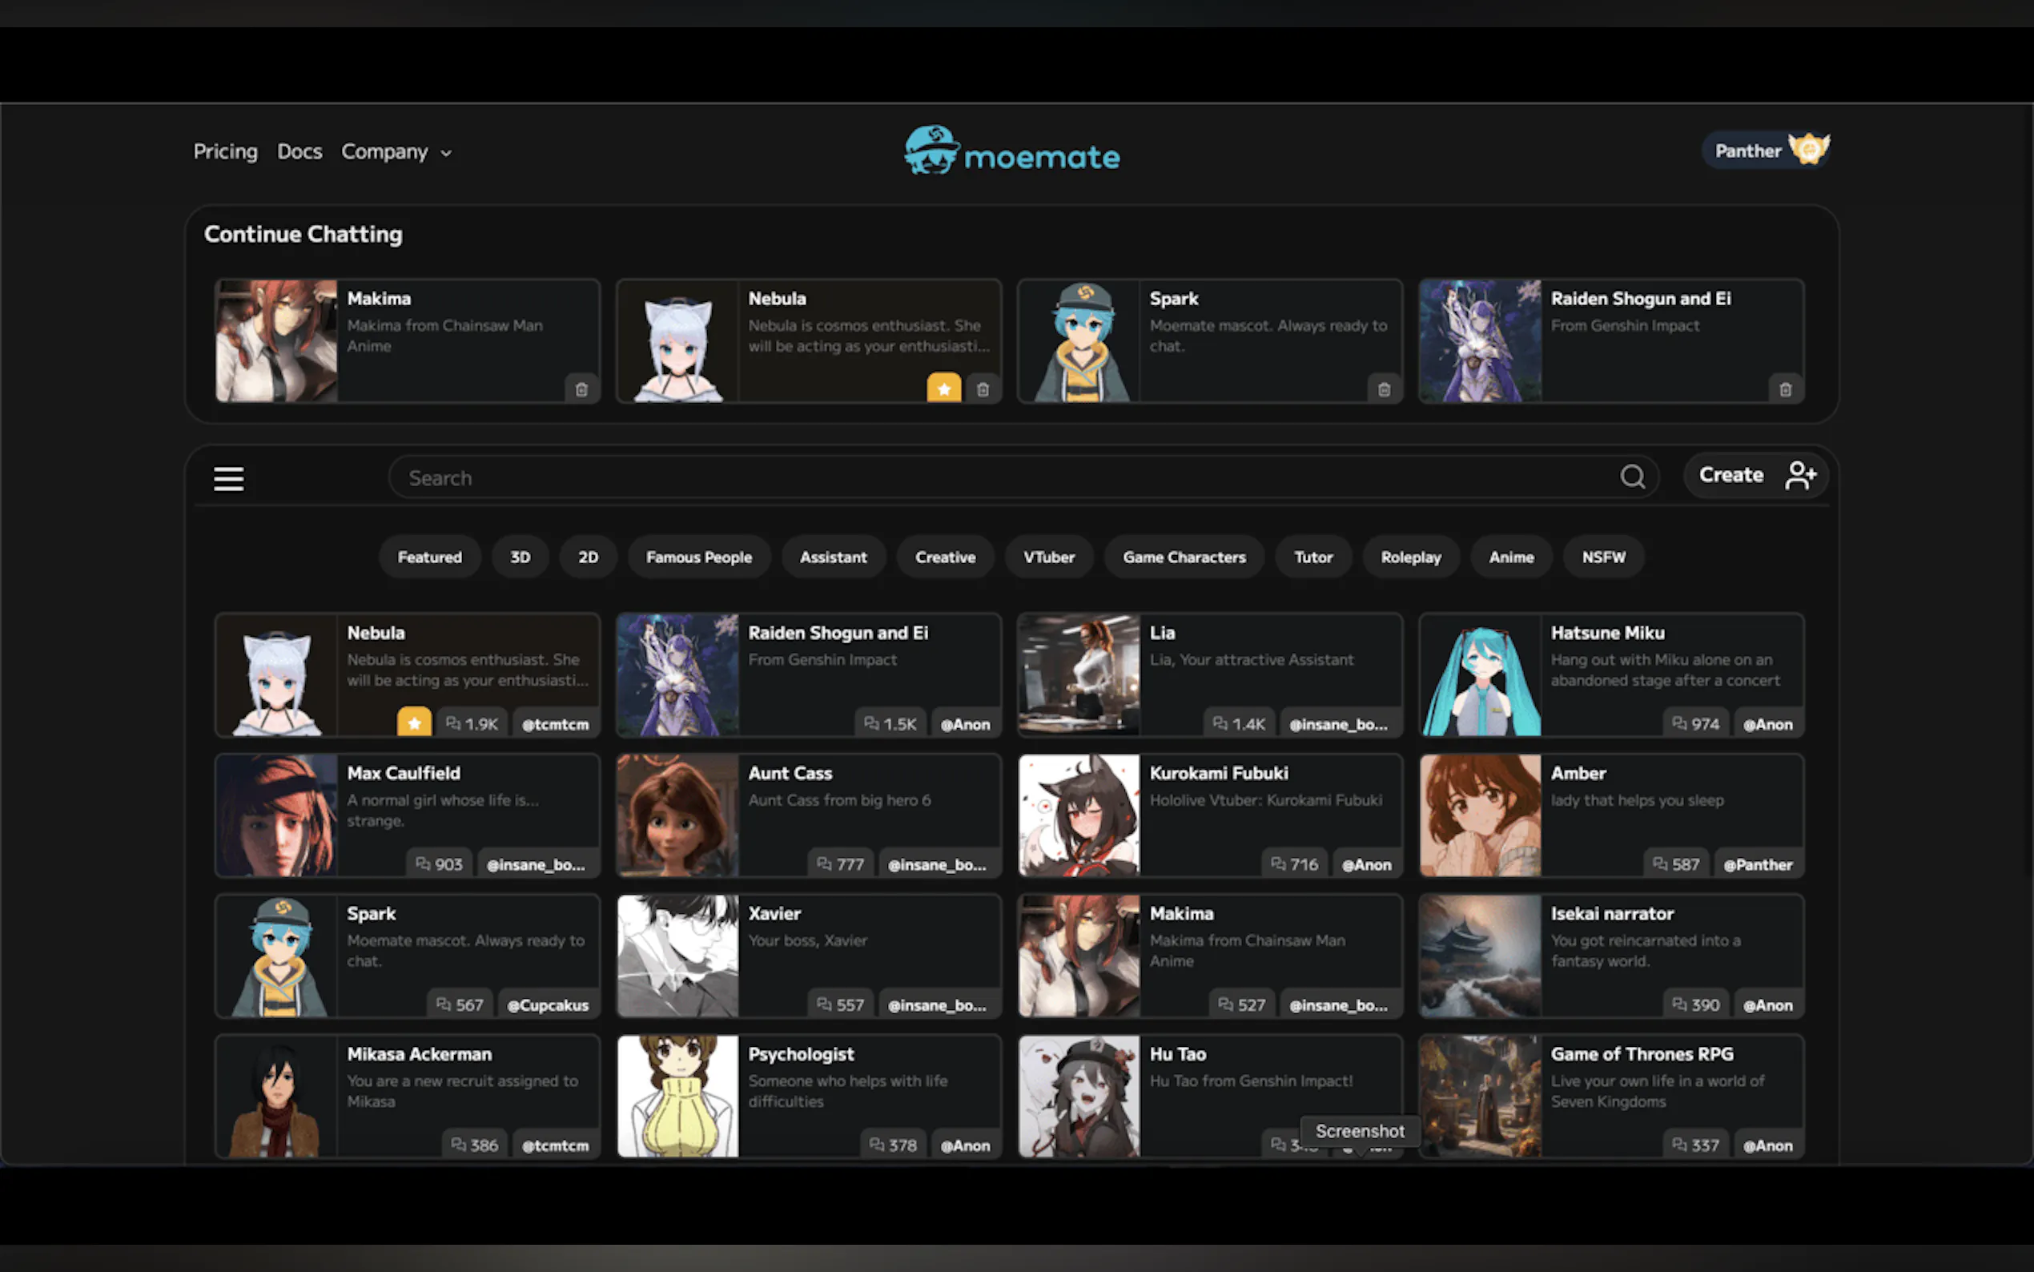
Task: Open Hatsune Miku character card image
Action: click(x=1481, y=674)
